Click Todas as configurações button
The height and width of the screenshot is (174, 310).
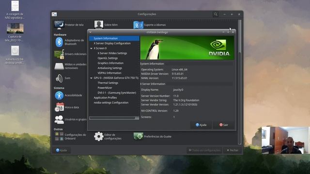[x=204, y=150]
